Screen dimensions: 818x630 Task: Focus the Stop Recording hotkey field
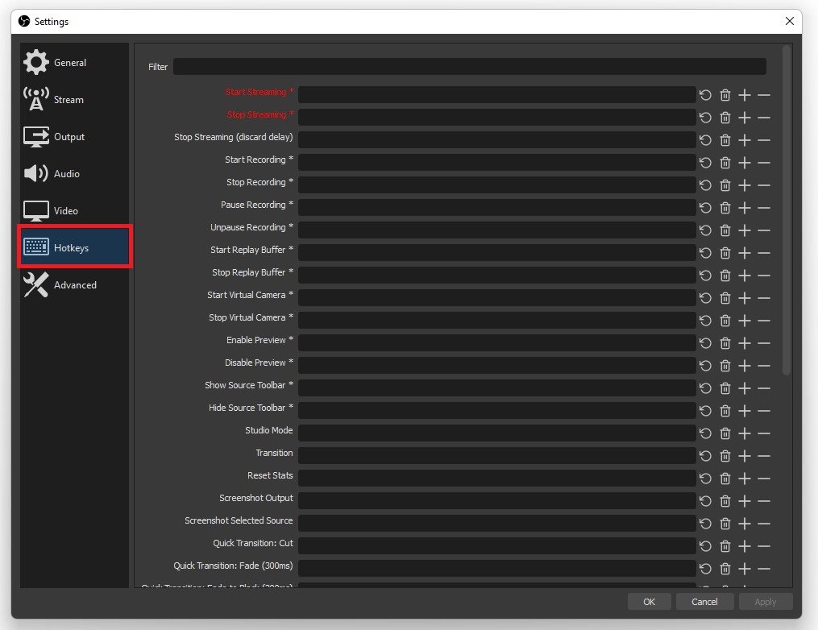496,184
